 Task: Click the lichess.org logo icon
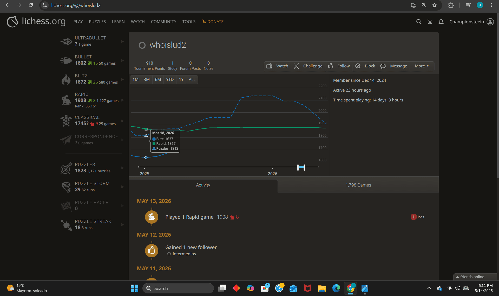pyautogui.click(x=12, y=22)
